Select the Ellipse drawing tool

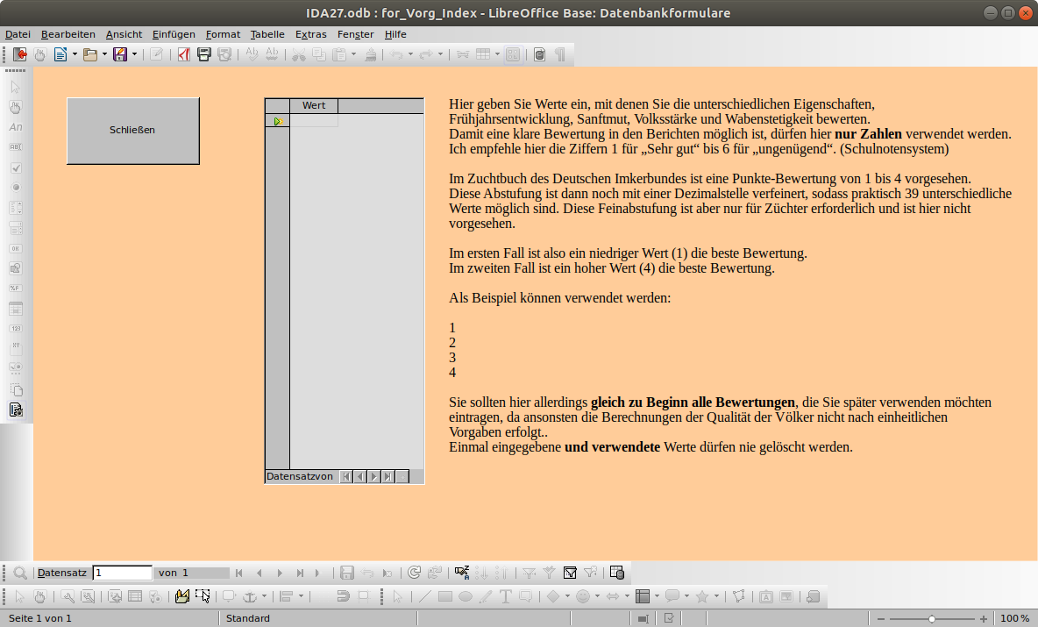pos(466,596)
